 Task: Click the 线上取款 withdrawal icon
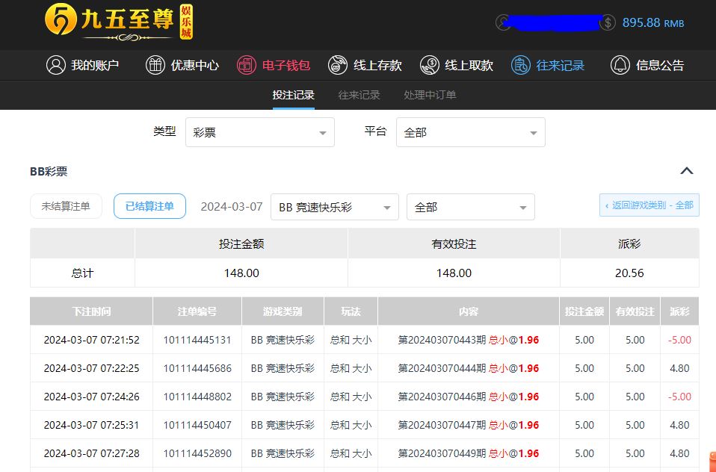tap(429, 65)
